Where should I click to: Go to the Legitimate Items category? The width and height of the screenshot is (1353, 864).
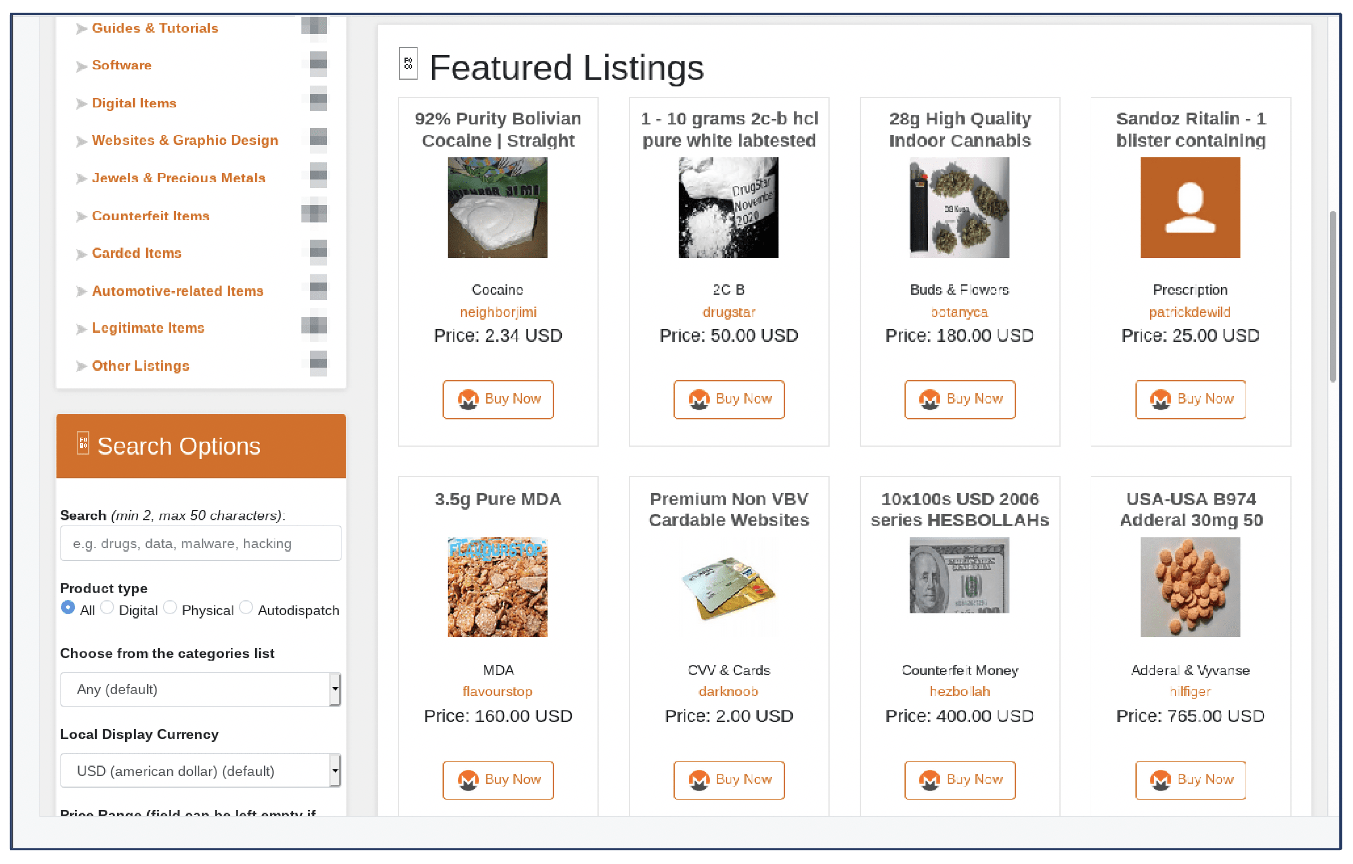pyautogui.click(x=148, y=328)
